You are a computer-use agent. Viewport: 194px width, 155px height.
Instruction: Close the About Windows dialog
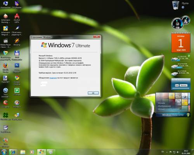coord(97,37)
